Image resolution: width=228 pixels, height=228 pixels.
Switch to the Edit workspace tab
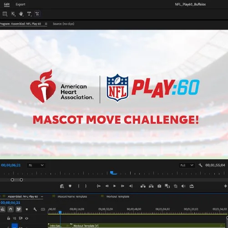7,4
